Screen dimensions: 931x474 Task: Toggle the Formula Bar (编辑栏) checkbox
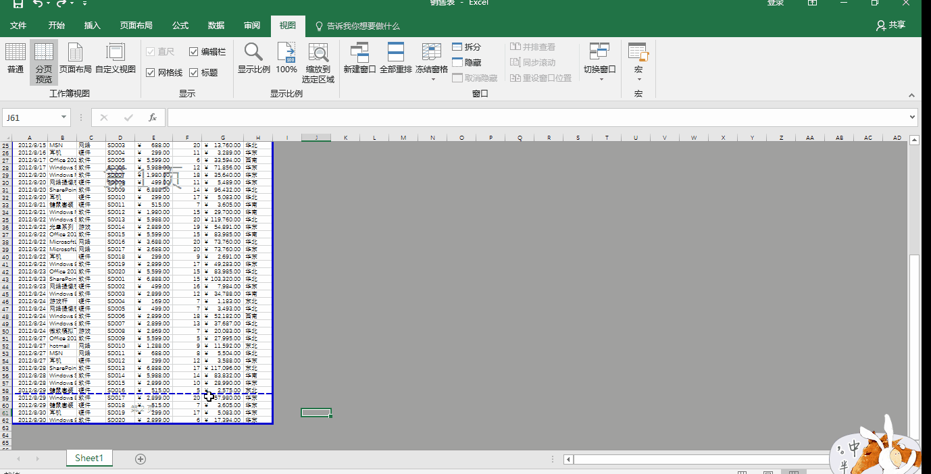click(194, 52)
